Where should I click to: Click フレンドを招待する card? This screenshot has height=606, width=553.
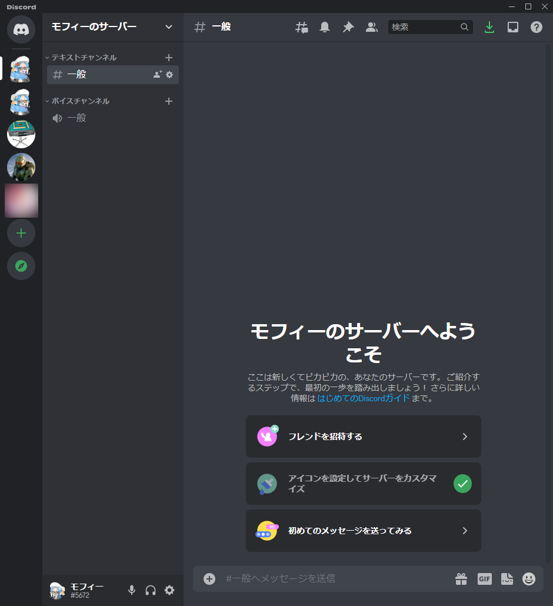(x=363, y=437)
